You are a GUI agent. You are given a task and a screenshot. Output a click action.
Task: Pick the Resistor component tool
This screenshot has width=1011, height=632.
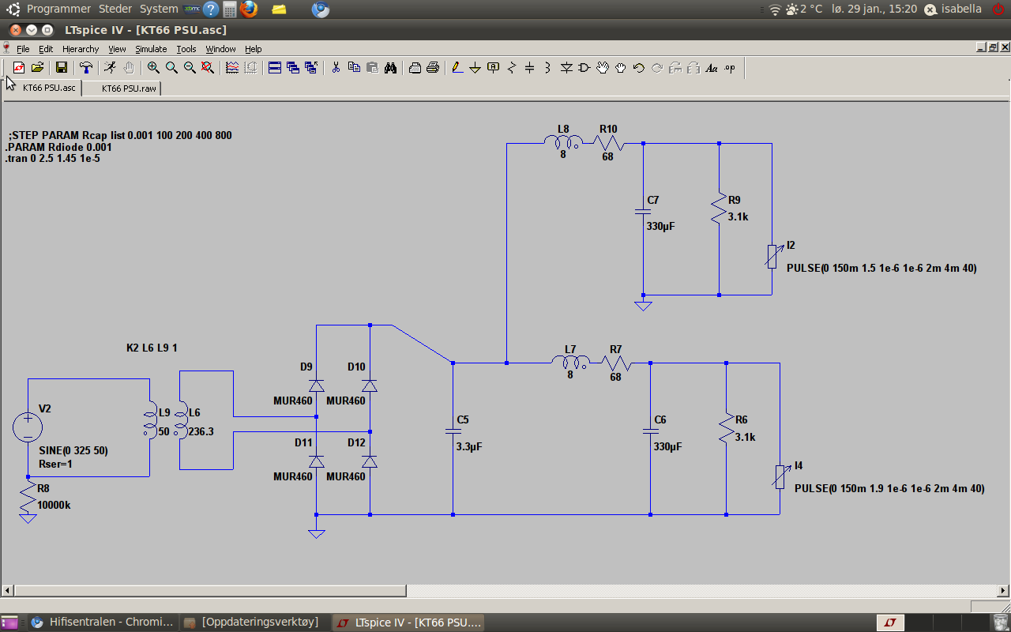pyautogui.click(x=511, y=68)
